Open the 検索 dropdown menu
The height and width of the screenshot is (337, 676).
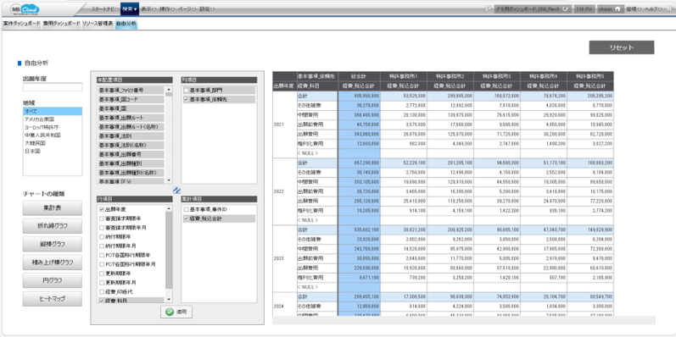(x=130, y=8)
